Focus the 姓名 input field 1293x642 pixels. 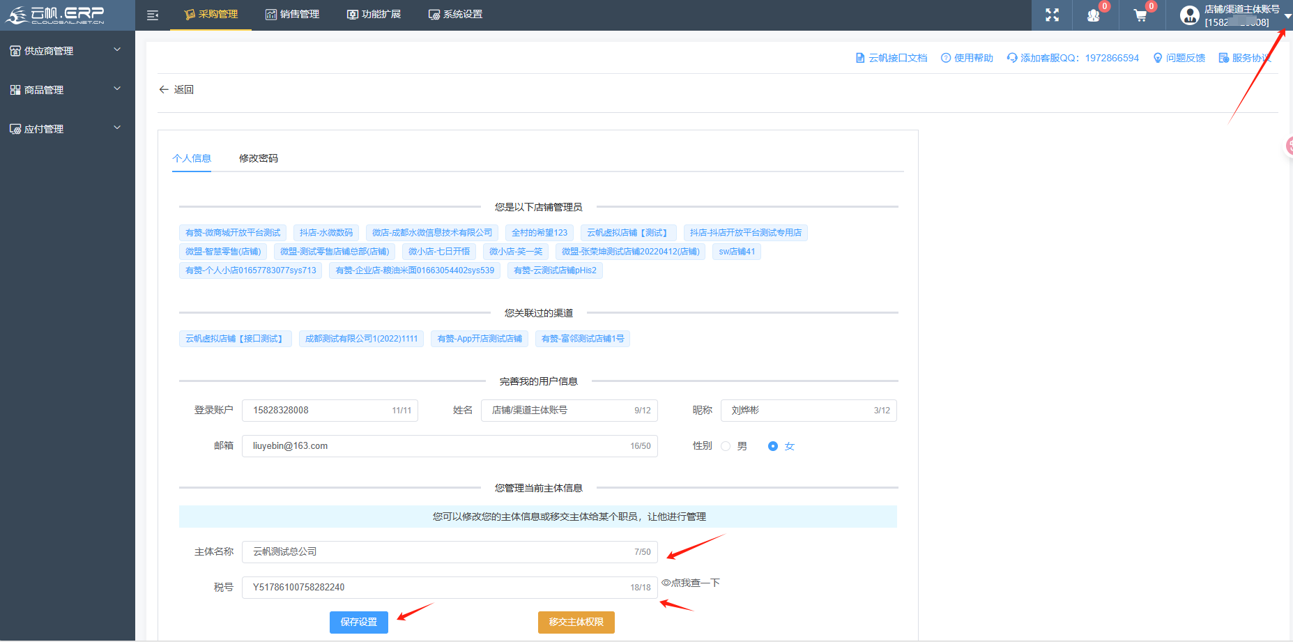[569, 411]
